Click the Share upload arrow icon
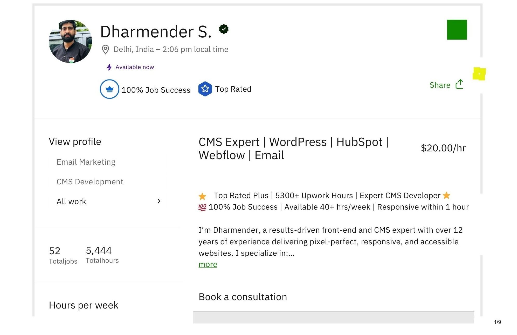 coord(459,84)
